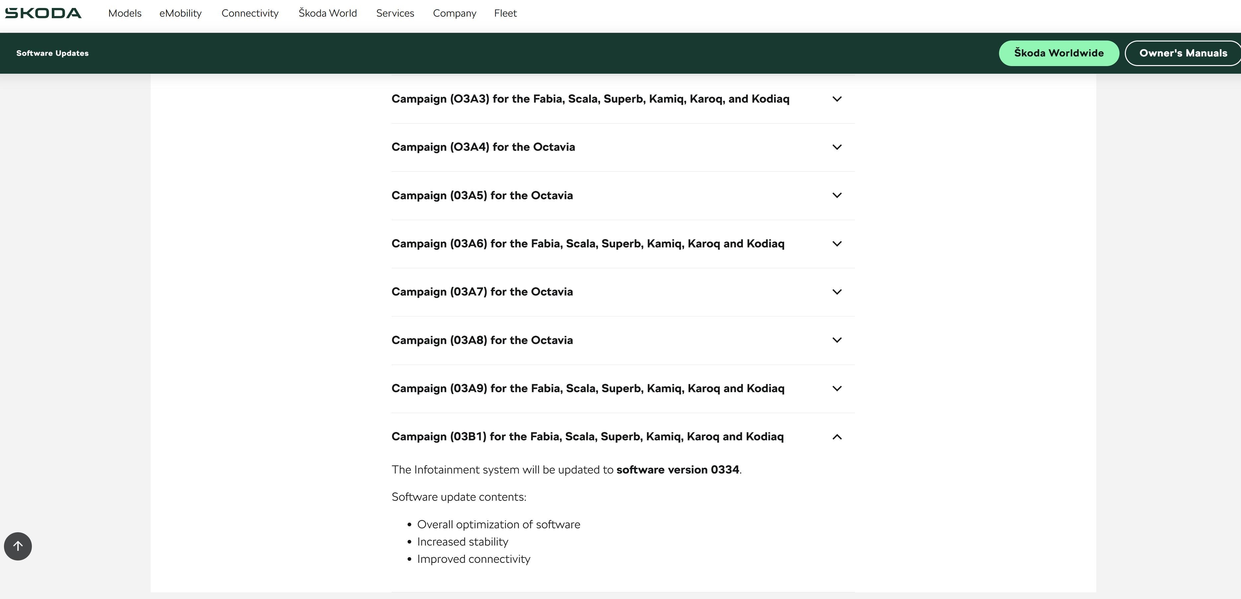This screenshot has width=1241, height=599.
Task: Expand Campaign (03A8) for the Octavia chevron
Action: coord(837,340)
